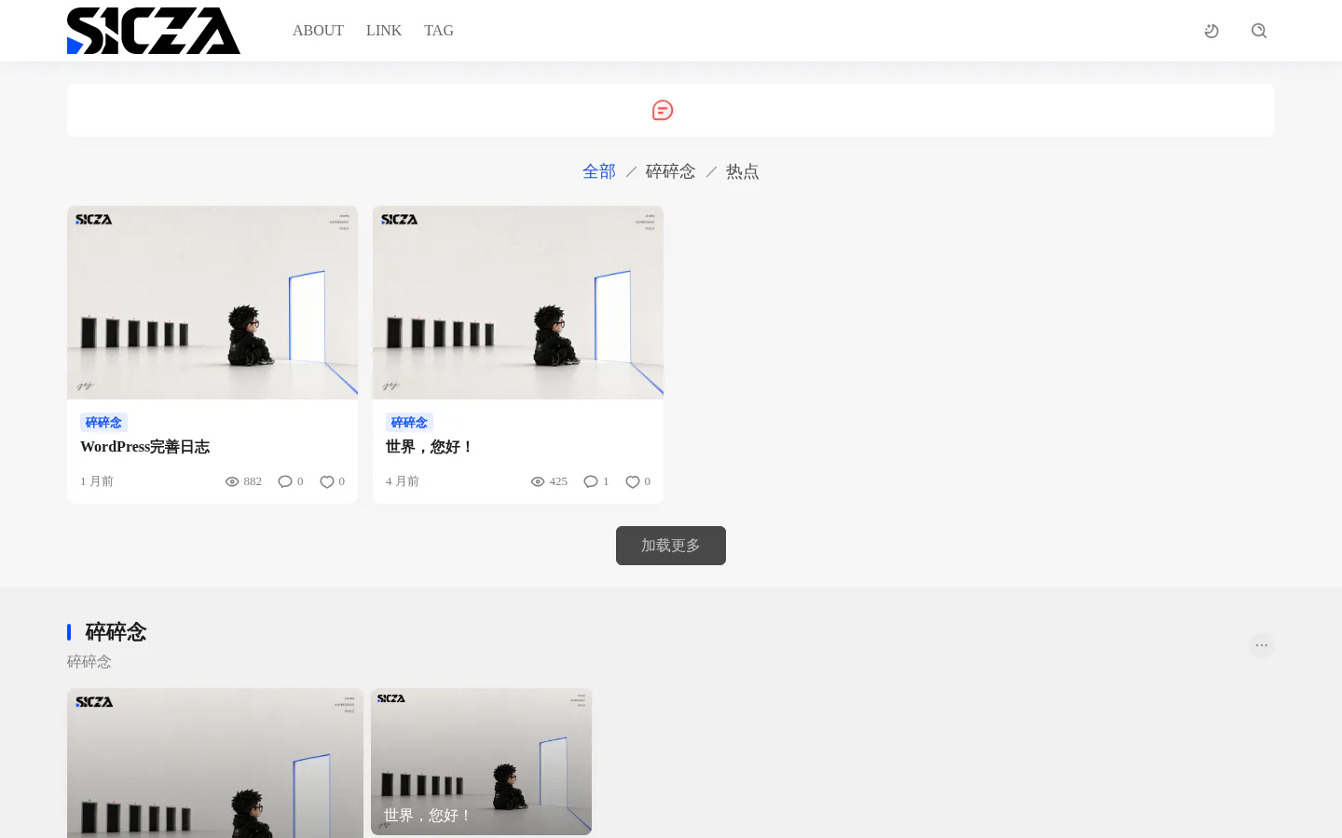Click the SICZA site logo

154,31
